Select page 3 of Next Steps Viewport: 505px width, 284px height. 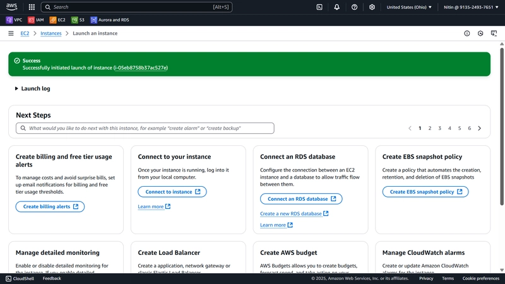(x=439, y=128)
